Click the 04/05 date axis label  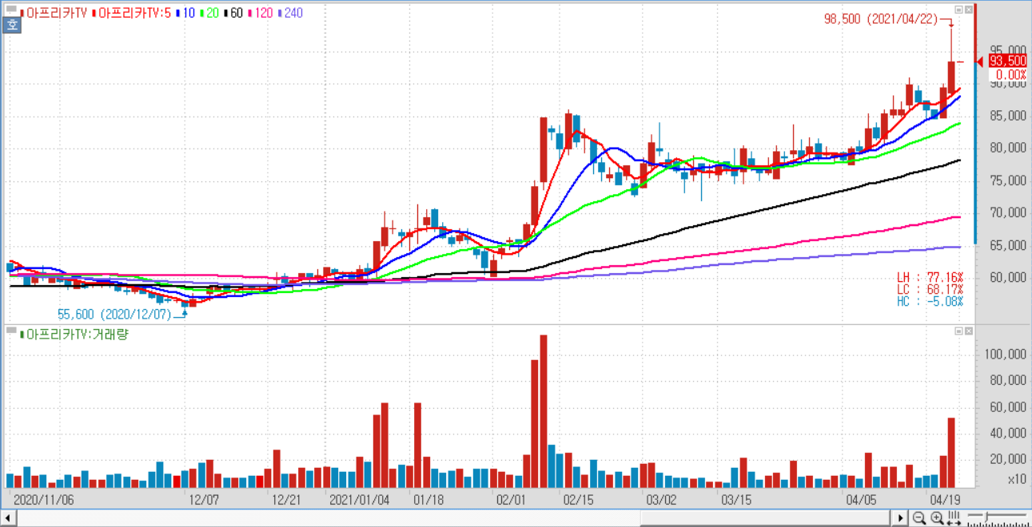click(861, 499)
